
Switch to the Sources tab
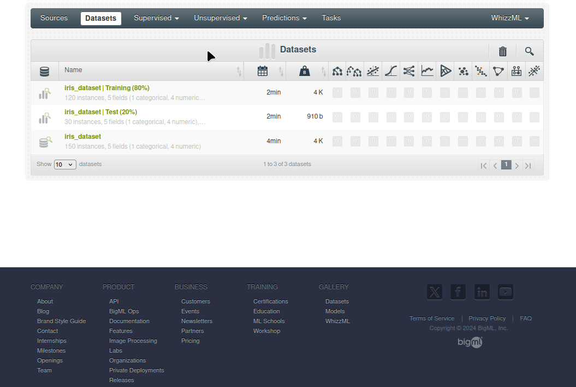[54, 18]
